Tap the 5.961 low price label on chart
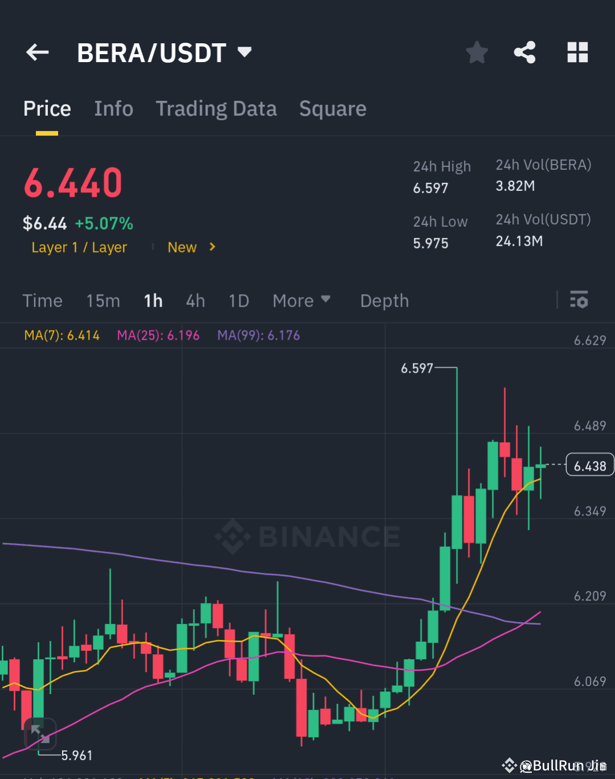This screenshot has width=615, height=779. (76, 756)
